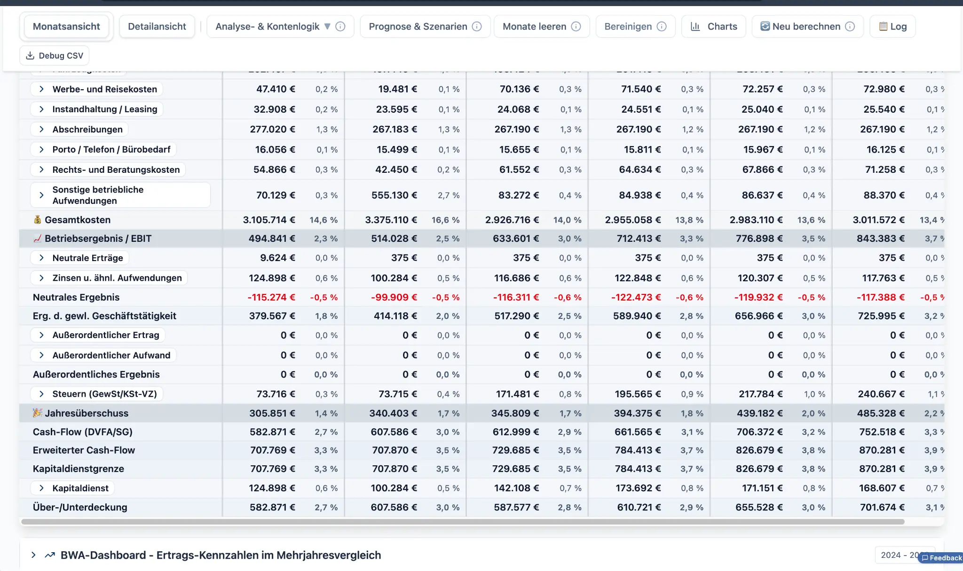The width and height of the screenshot is (963, 571).
Task: Click info icon next to Prognose & Szenarien
Action: pos(477,26)
